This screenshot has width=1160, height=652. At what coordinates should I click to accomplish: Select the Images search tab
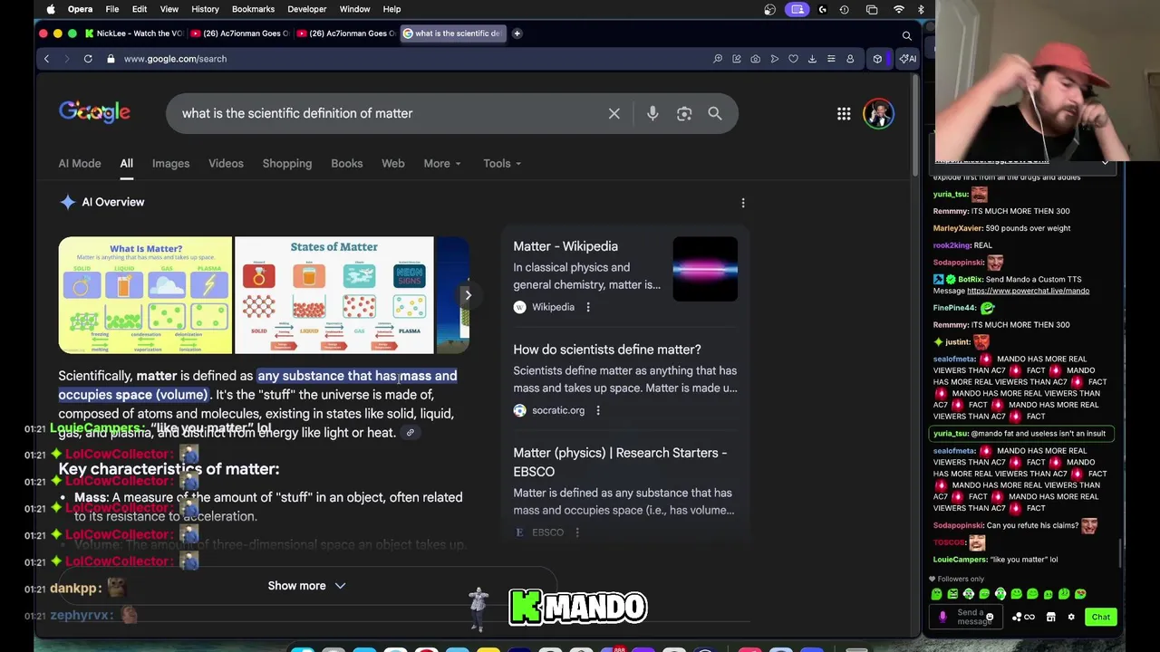point(170,164)
